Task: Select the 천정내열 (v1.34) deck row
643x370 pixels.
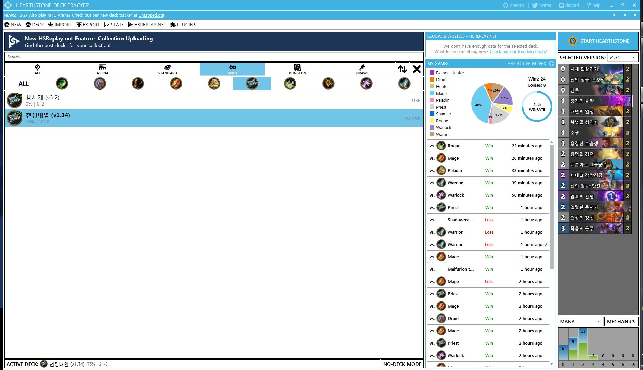Action: click(214, 118)
